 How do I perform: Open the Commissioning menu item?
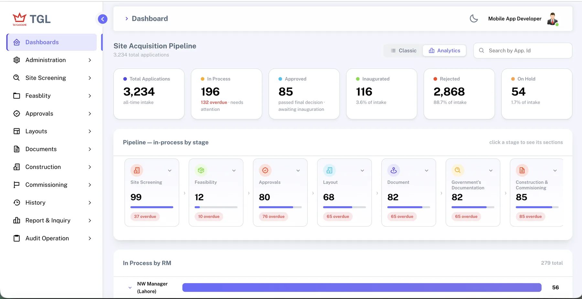[x=52, y=185]
